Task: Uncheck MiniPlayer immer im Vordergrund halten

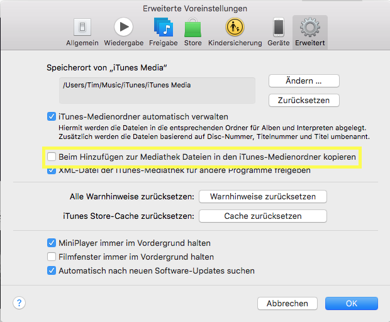Action: pos(51,243)
